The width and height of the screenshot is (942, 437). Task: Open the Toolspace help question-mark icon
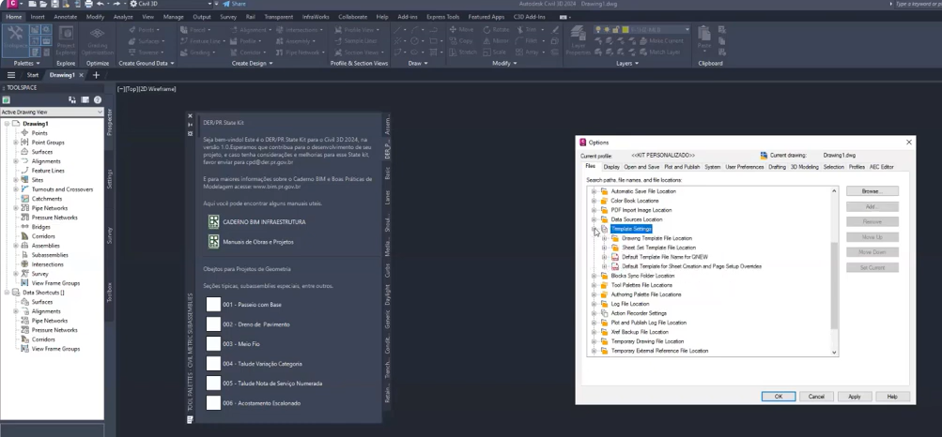[98, 100]
